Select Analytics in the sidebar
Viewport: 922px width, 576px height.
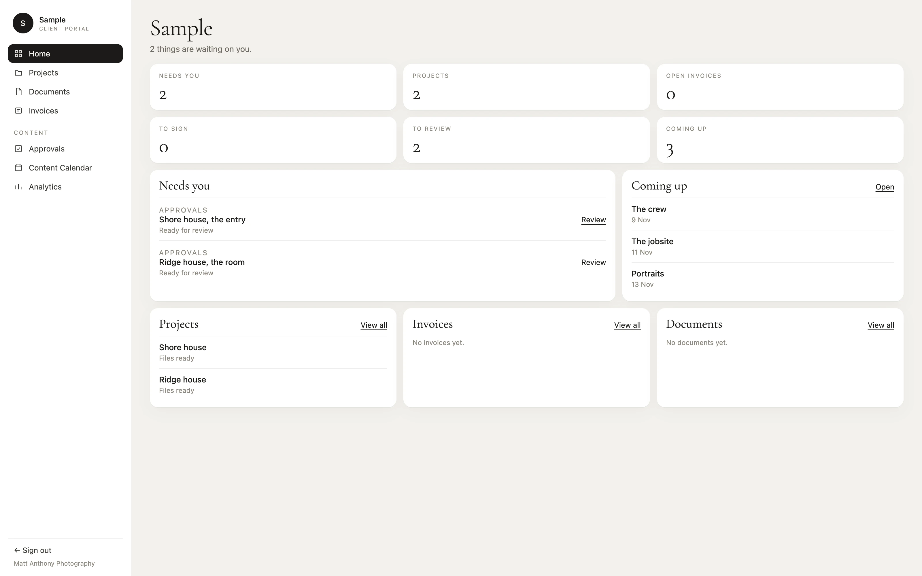(65, 187)
